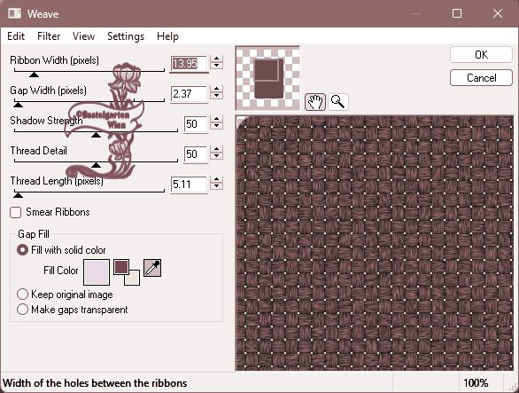The height and width of the screenshot is (393, 519).
Task: Click the Cancel button
Action: [x=481, y=78]
